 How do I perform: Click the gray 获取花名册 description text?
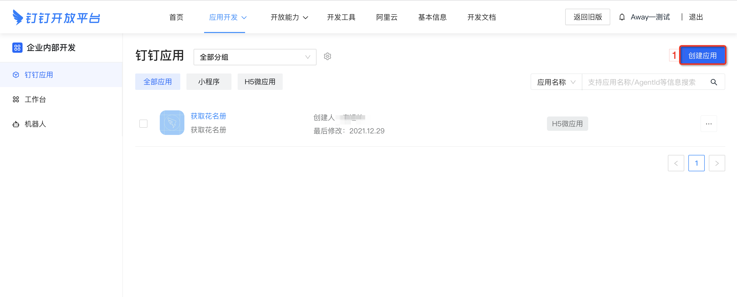tap(208, 130)
